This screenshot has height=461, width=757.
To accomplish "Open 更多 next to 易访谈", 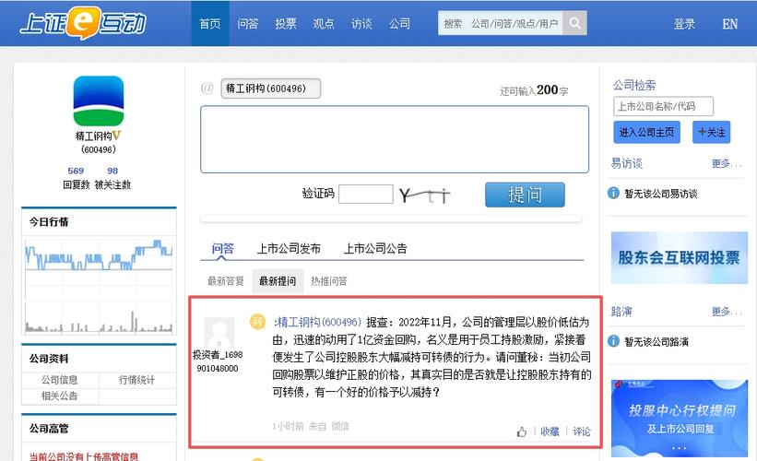I will click(x=726, y=163).
